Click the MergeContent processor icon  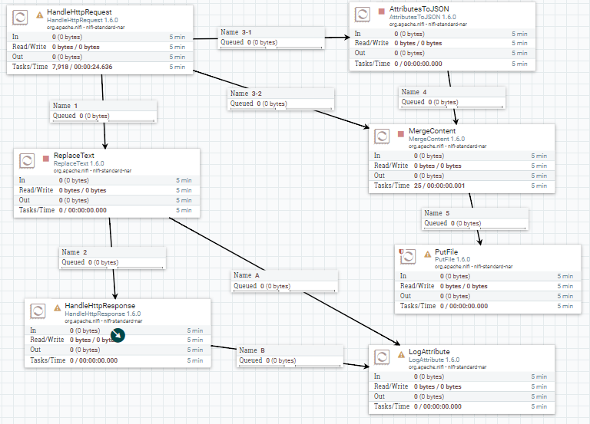pos(383,137)
